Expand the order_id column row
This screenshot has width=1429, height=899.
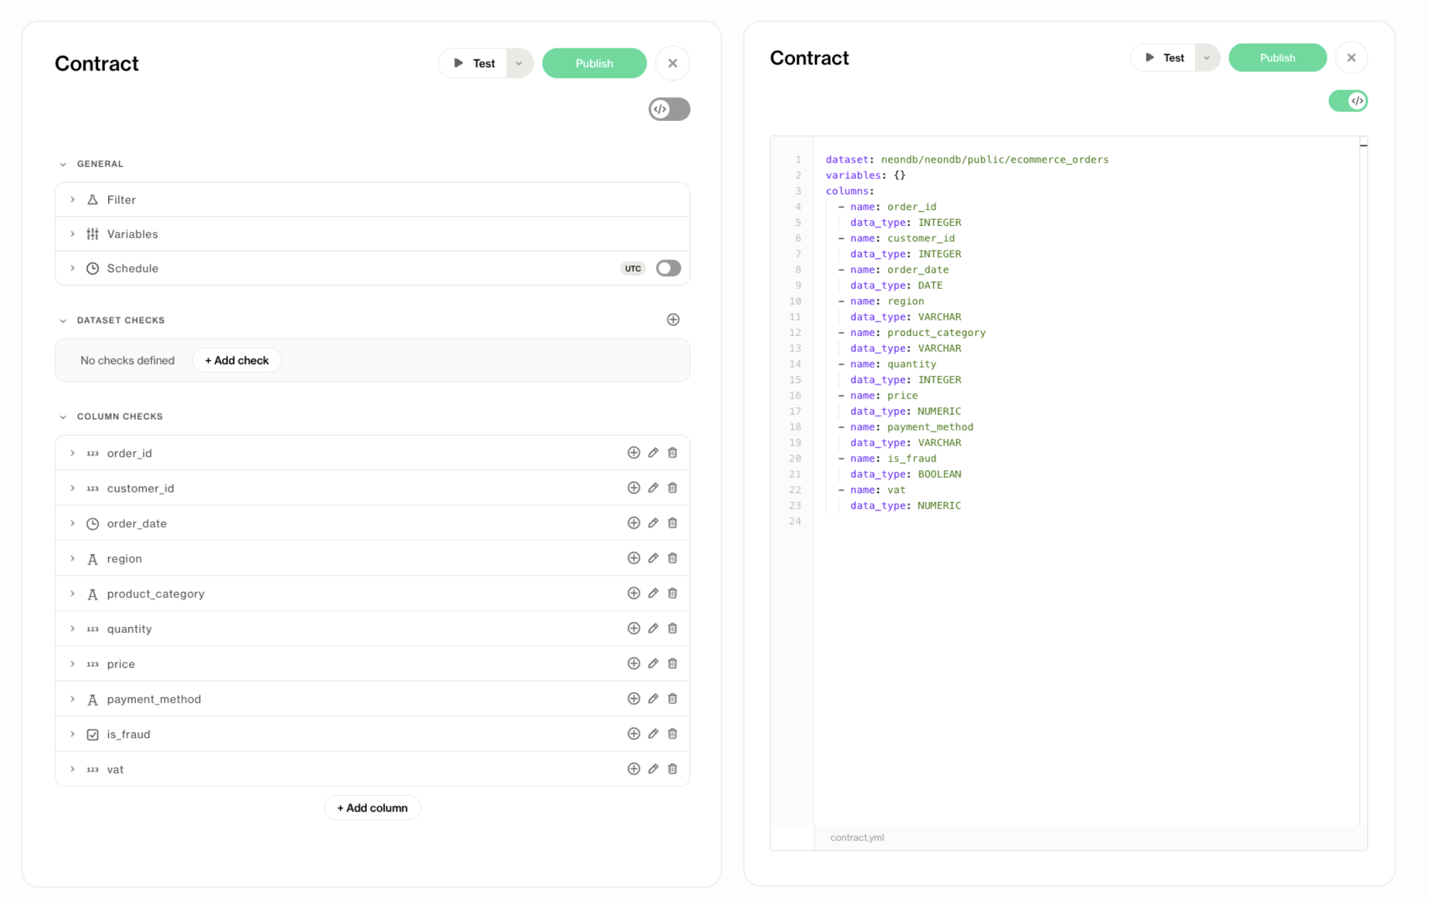[73, 453]
